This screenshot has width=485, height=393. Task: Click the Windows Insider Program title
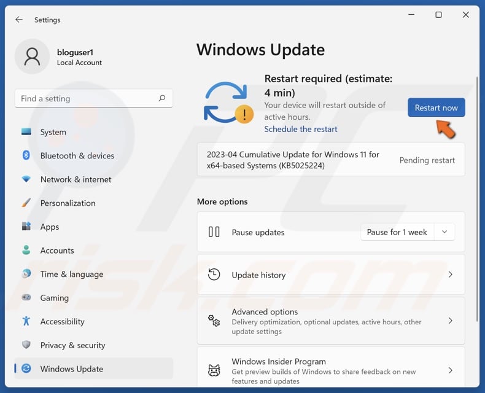279,362
